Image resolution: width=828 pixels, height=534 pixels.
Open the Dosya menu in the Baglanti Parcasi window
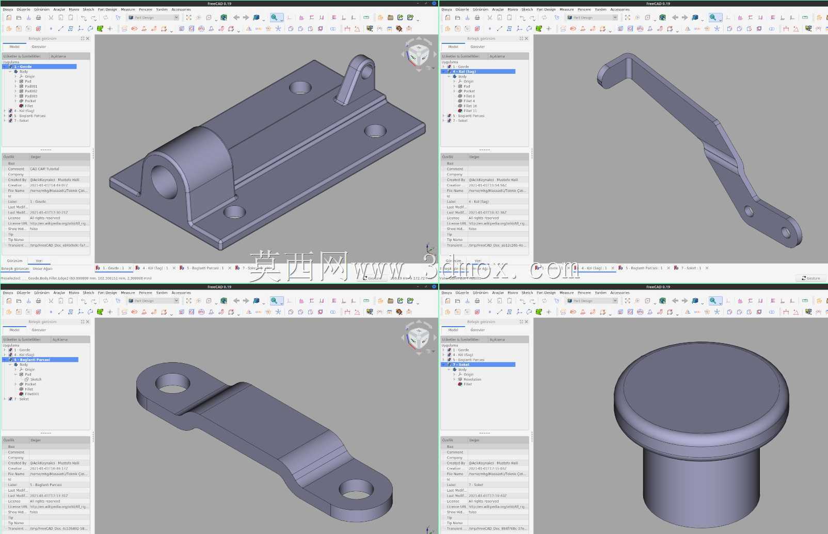(8, 293)
